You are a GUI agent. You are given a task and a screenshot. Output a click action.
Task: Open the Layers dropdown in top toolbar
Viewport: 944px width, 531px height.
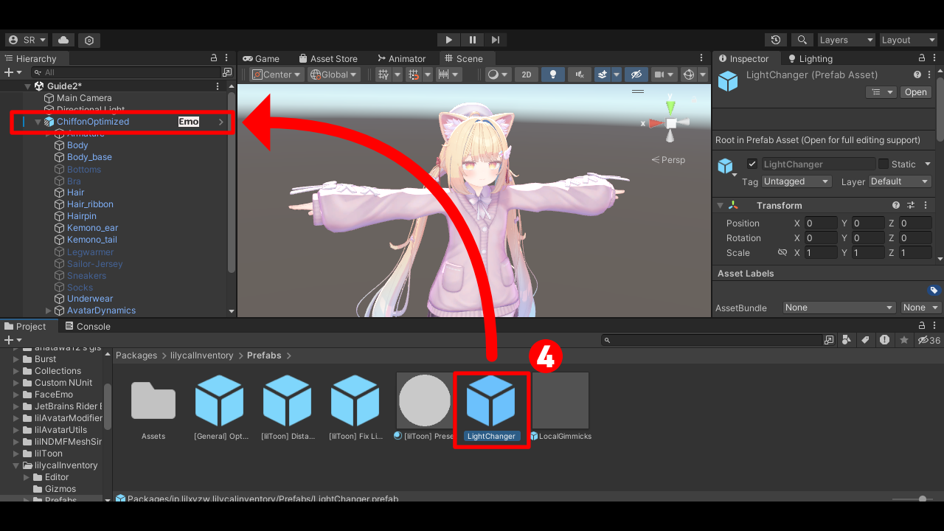[x=845, y=40]
